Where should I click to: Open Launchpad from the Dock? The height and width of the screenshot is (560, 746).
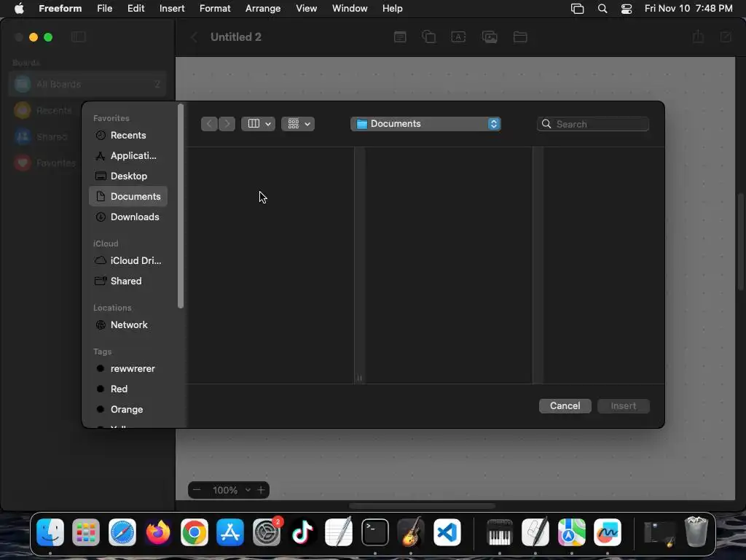(x=86, y=532)
